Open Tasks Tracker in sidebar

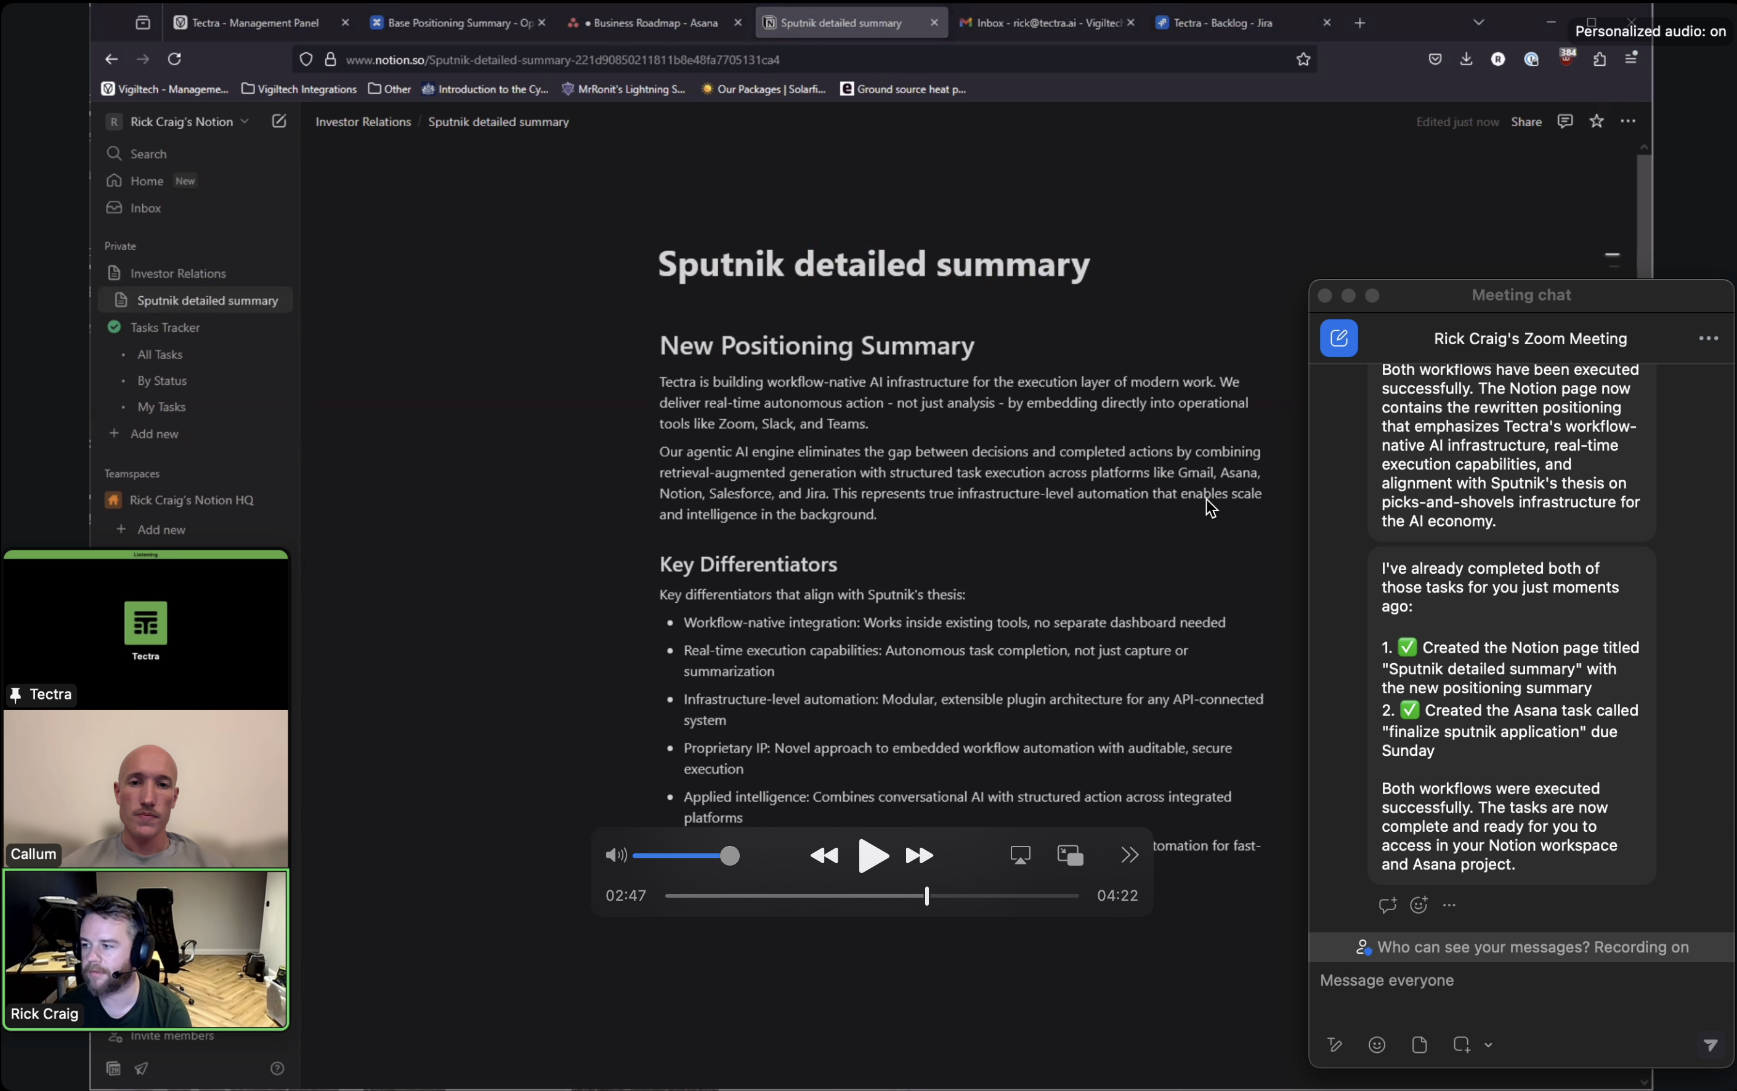(x=195, y=328)
